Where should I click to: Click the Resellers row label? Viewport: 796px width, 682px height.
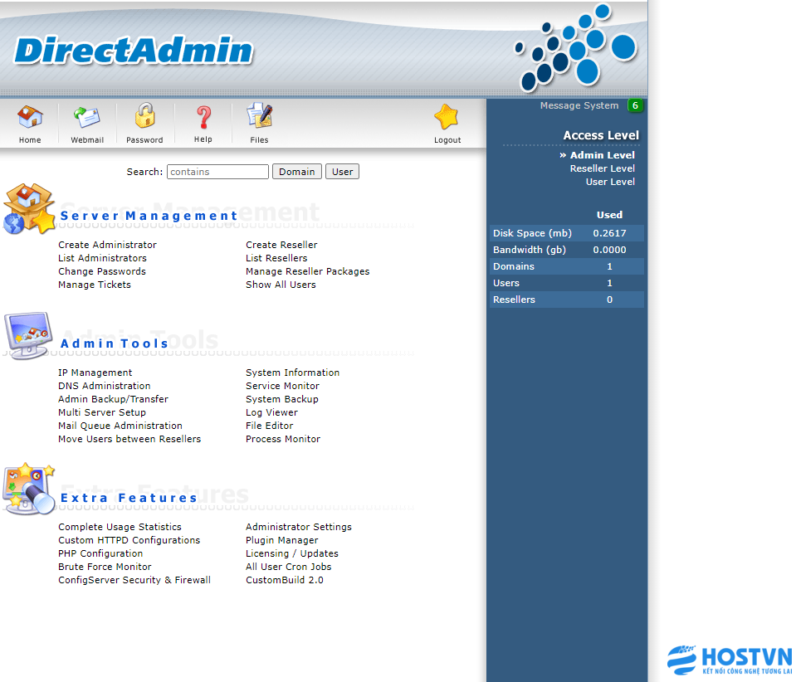coord(515,300)
